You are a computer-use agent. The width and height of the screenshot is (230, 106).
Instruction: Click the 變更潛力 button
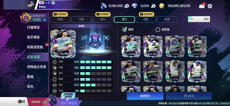click(145, 96)
